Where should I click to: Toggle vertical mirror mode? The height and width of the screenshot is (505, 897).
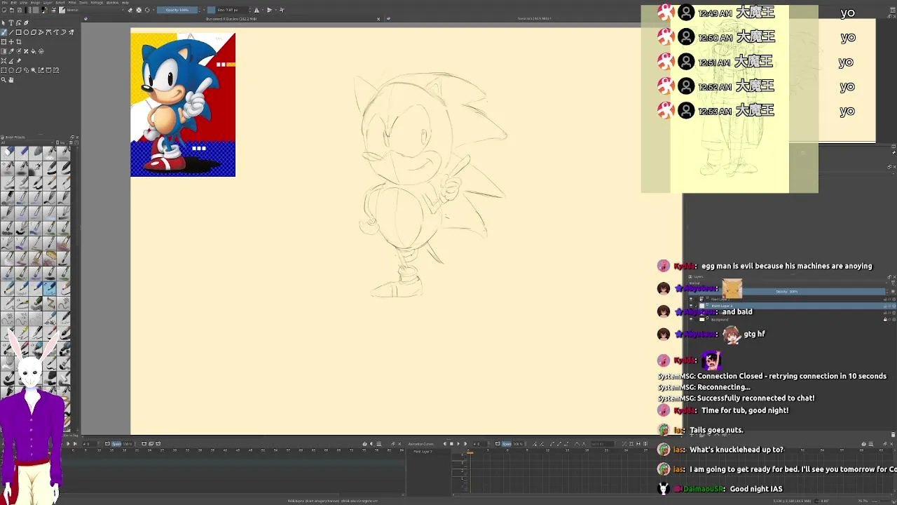point(269,10)
